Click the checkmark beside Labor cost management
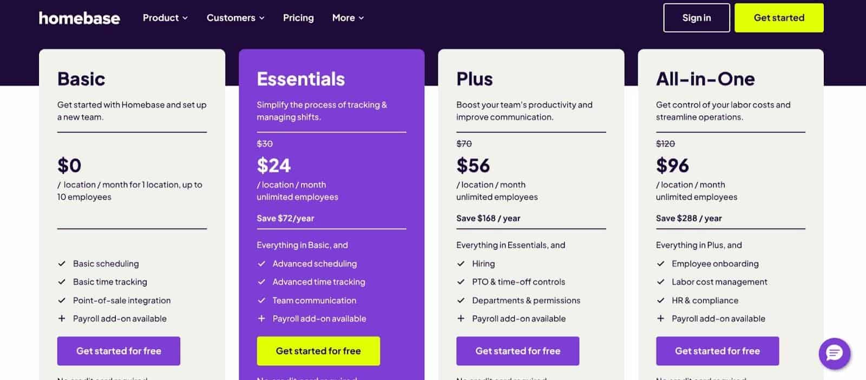Screen dimensions: 866x380 pos(660,282)
